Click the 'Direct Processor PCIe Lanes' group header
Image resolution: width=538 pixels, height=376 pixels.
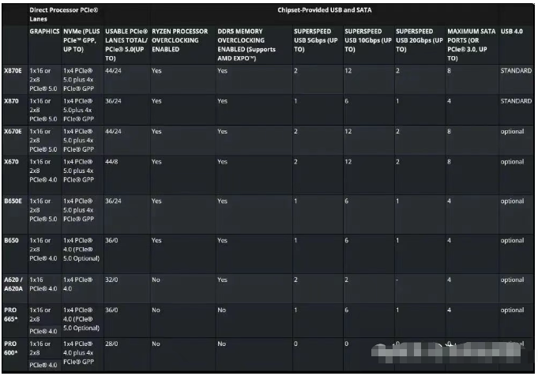coord(63,14)
